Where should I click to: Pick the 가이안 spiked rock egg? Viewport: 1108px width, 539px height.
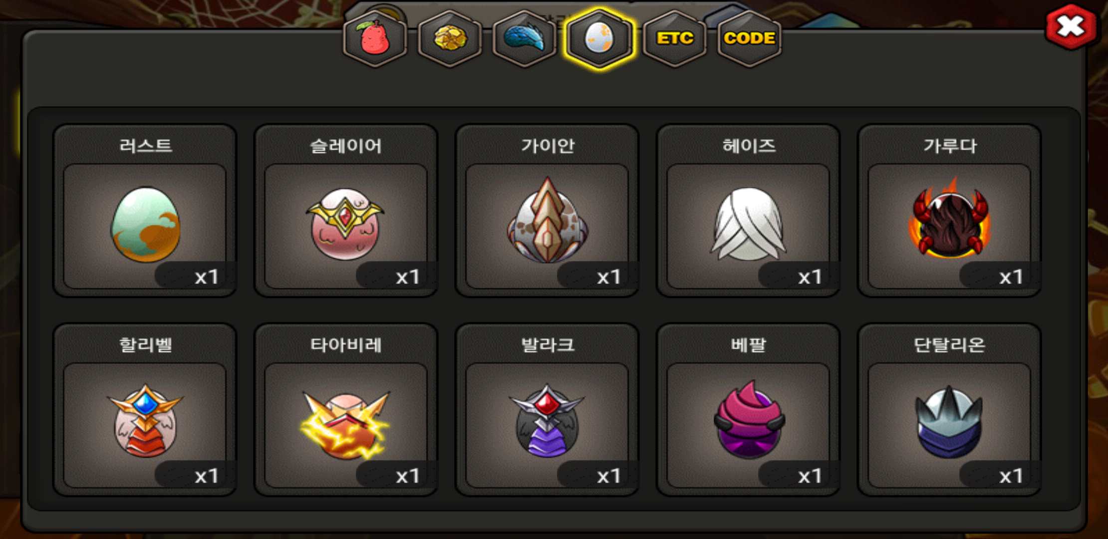pyautogui.click(x=547, y=226)
